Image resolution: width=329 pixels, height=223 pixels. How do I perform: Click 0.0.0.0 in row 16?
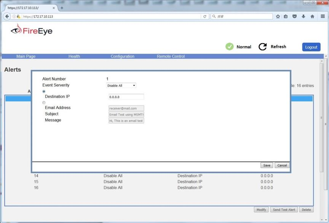267,188
